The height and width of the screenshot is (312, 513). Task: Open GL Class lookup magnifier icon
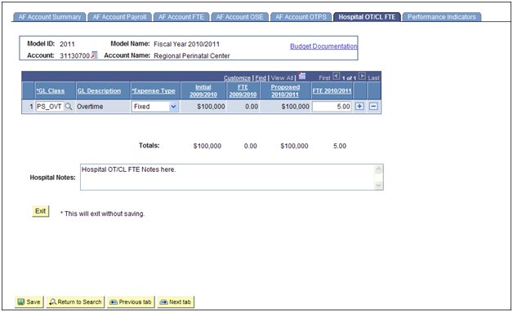[69, 107]
